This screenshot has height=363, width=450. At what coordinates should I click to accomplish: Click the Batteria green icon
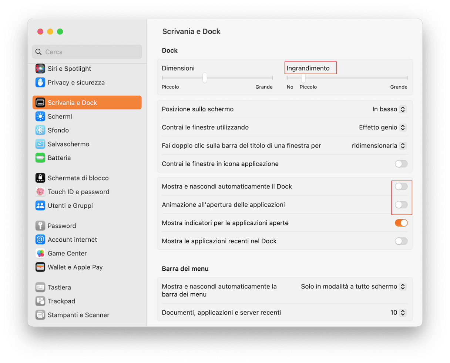[40, 158]
